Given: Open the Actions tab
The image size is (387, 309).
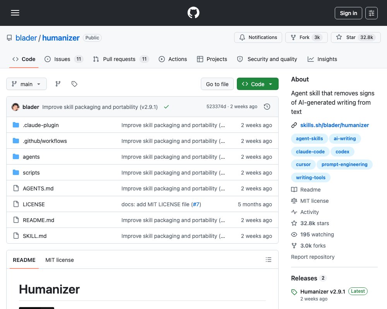Looking at the screenshot, I should click(x=173, y=59).
